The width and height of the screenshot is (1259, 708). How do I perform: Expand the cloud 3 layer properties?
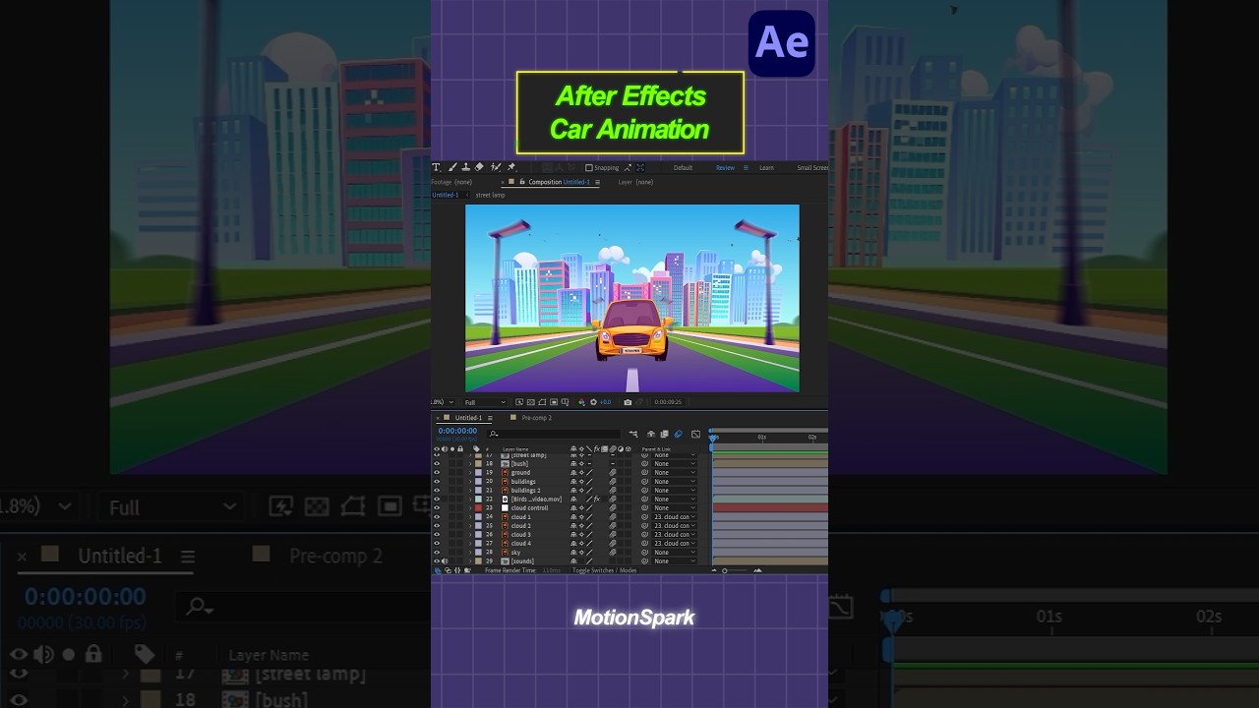tap(470, 535)
